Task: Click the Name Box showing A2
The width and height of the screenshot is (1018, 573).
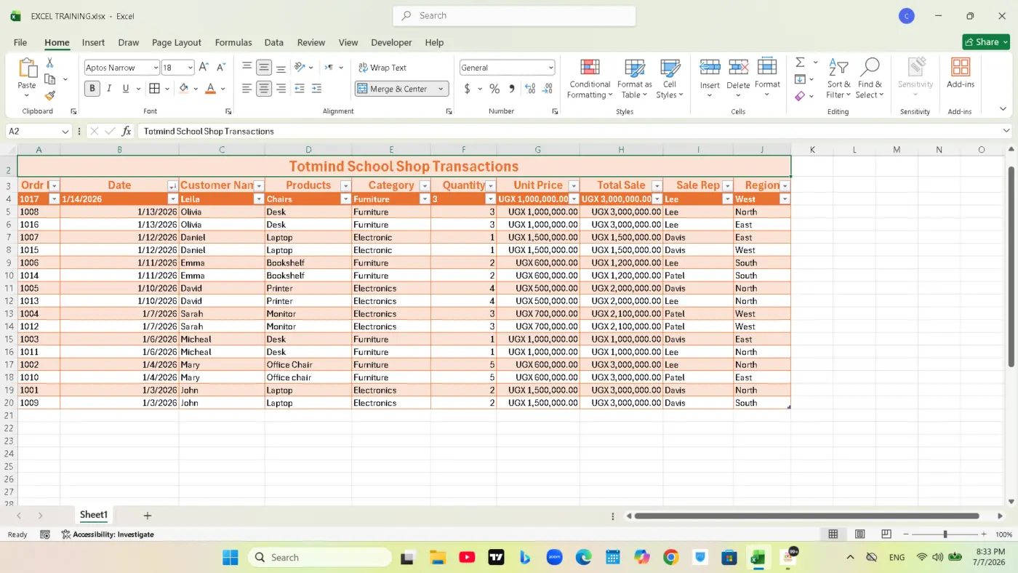Action: tap(39, 131)
